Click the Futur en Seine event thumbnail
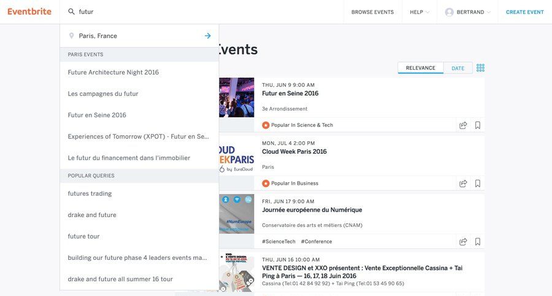 (237, 98)
